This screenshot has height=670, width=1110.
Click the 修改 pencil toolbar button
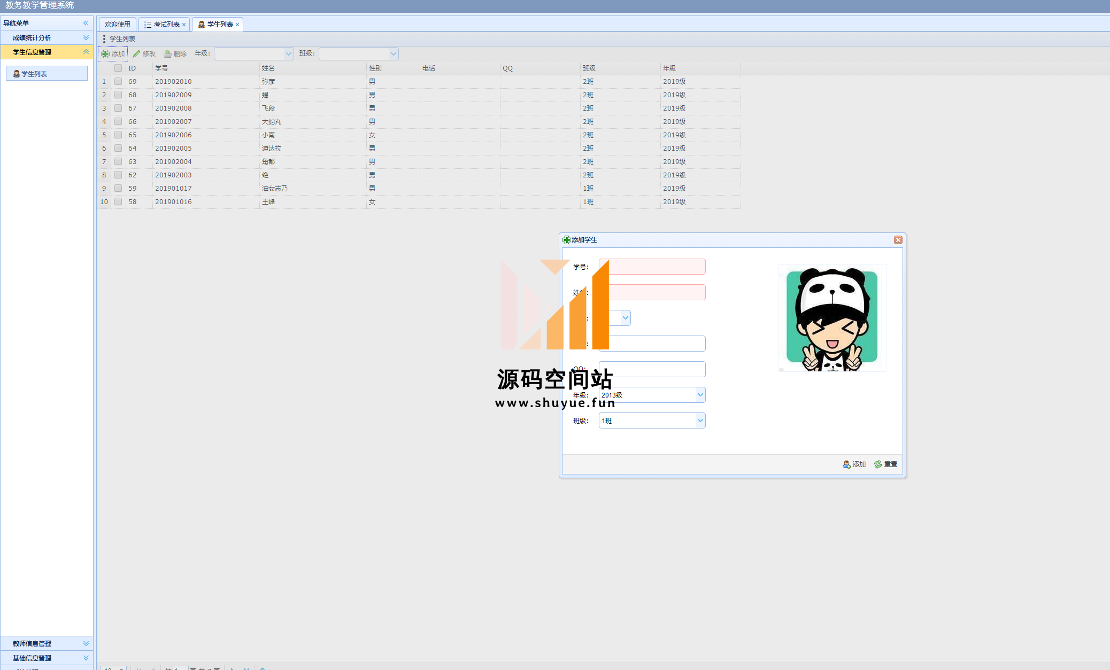click(144, 54)
